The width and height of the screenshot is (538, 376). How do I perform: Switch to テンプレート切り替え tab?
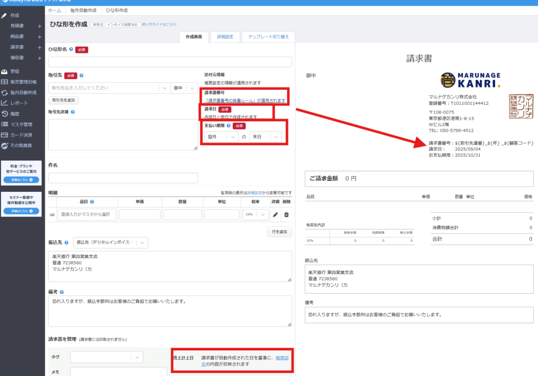coord(268,37)
